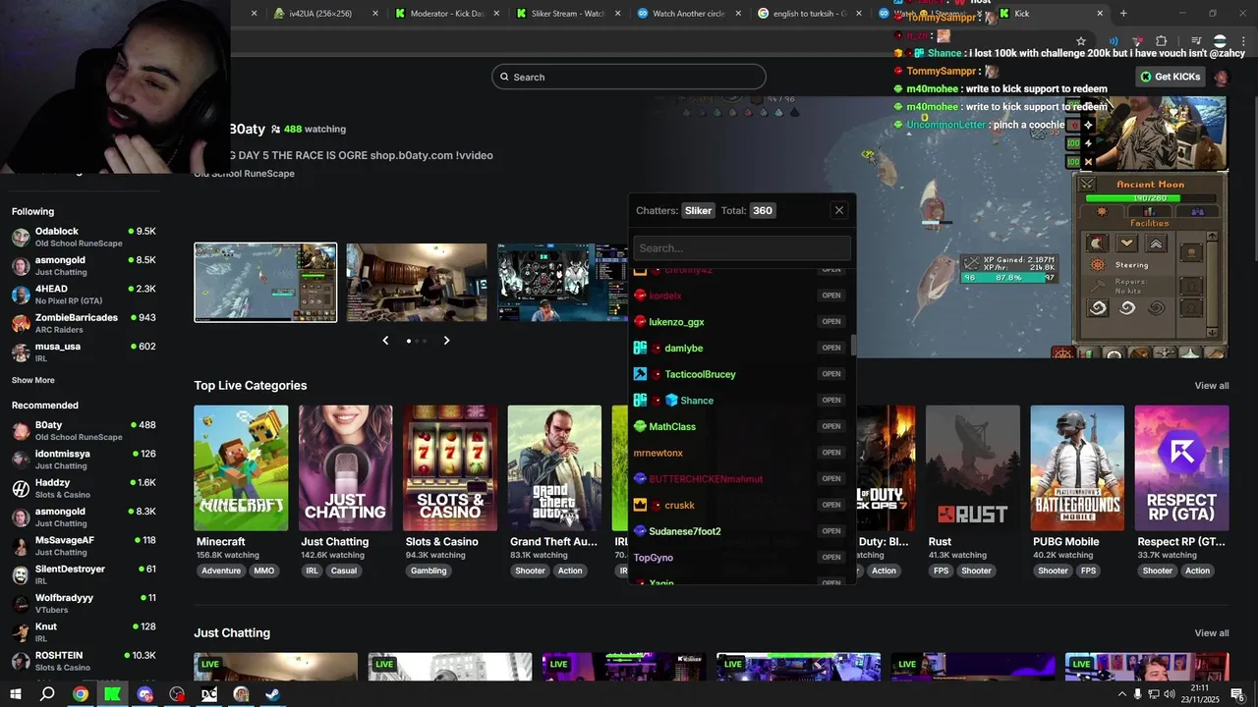The height and width of the screenshot is (707, 1258).
Task: Click OPEN next to lukenzo_ggx
Action: 831,322
